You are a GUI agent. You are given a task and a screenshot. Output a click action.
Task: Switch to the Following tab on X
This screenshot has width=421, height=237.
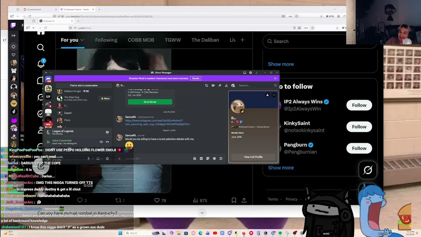[106, 40]
